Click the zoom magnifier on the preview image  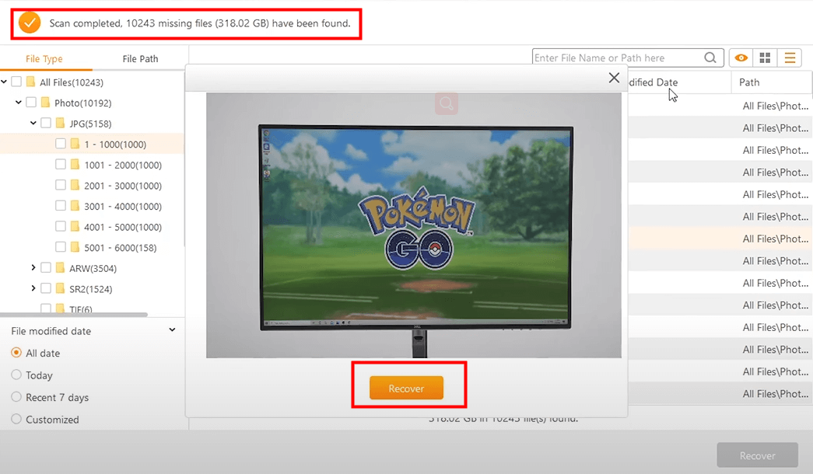point(446,103)
